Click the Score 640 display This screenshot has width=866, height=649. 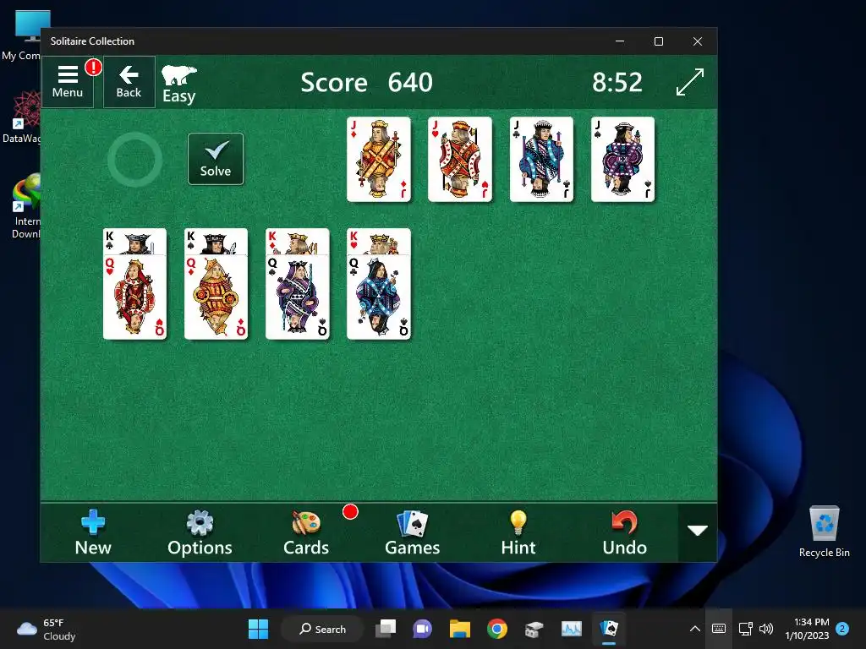pos(367,83)
